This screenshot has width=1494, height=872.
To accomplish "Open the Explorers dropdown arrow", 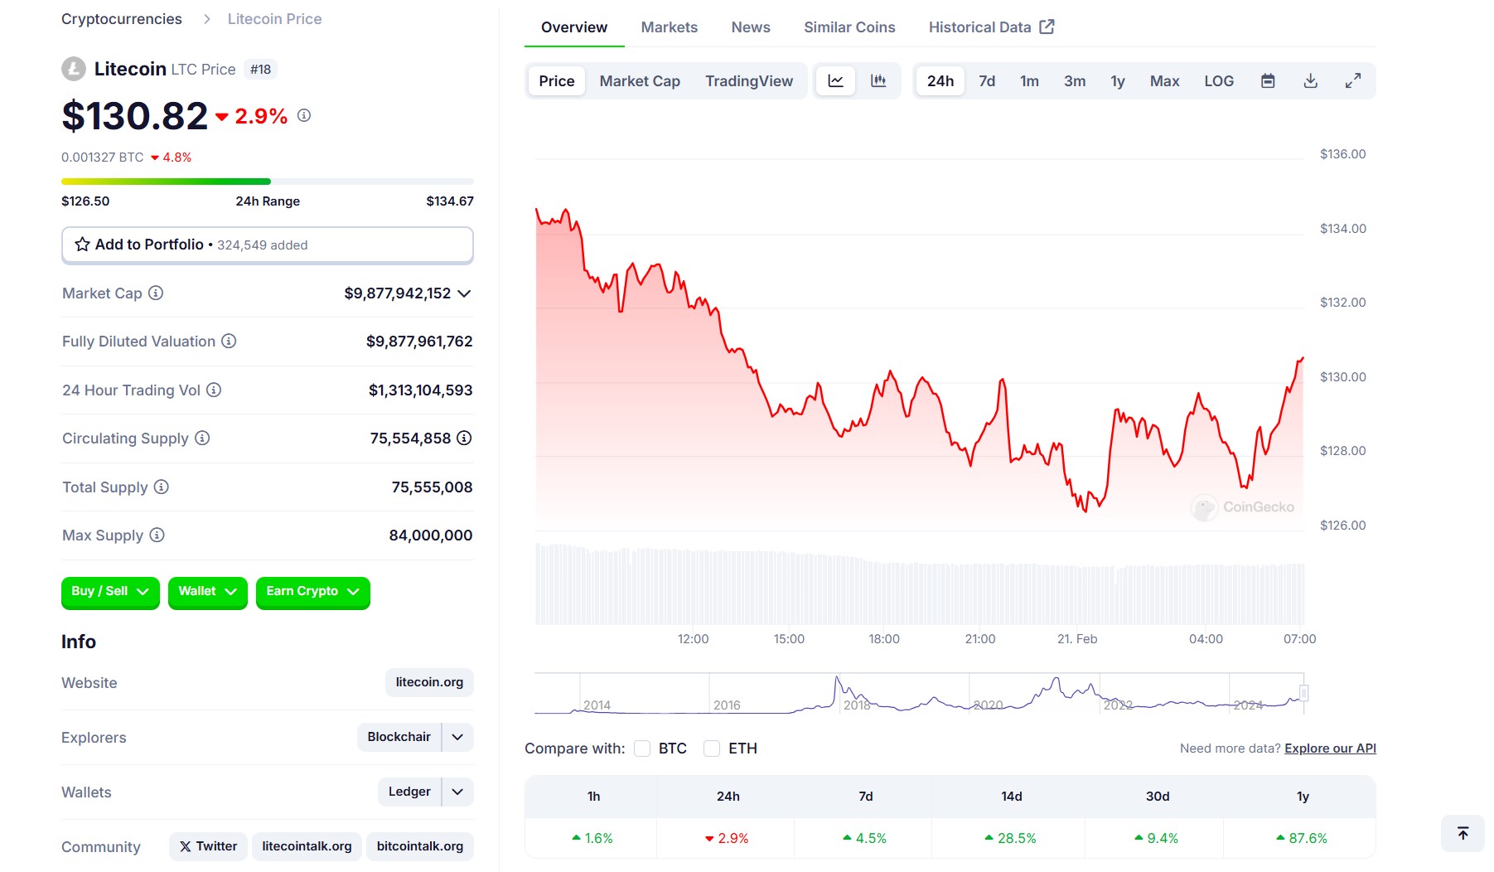I will tap(457, 737).
